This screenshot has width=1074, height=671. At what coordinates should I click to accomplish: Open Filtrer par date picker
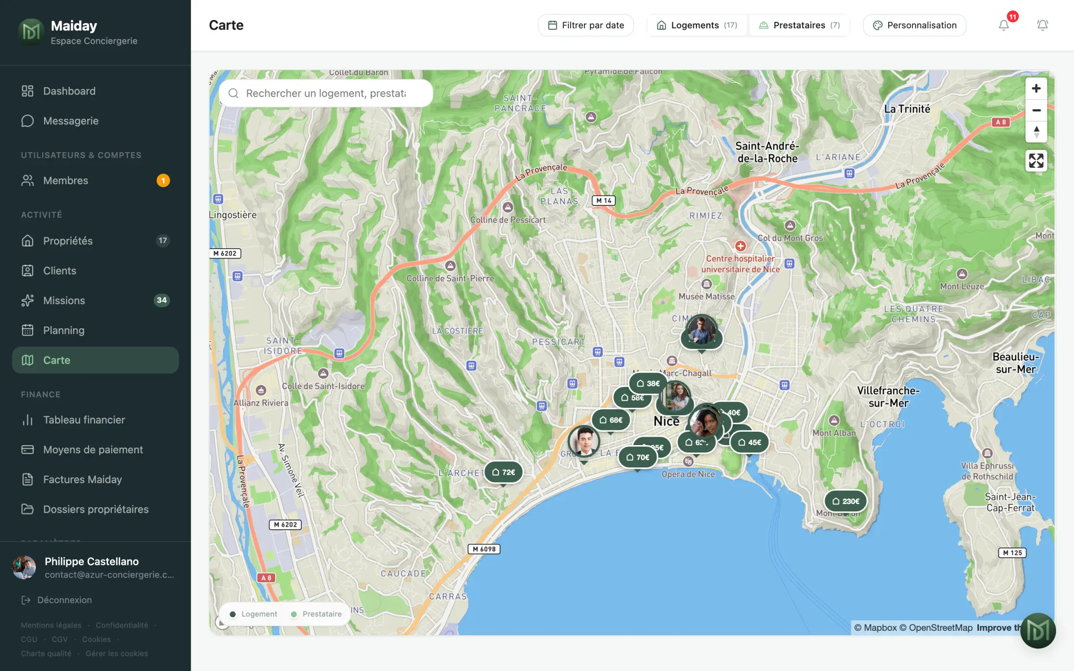(586, 25)
